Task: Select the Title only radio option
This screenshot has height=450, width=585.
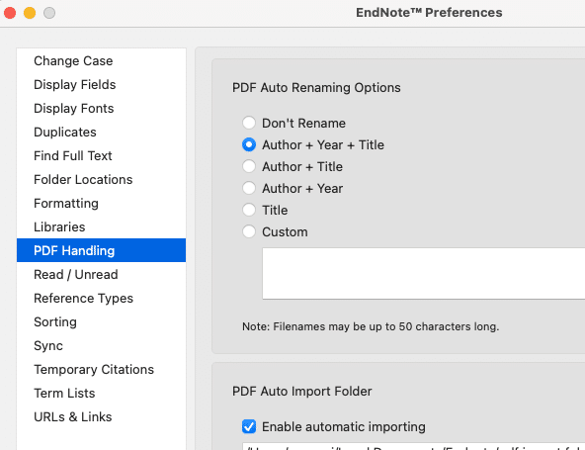Action: (x=249, y=210)
